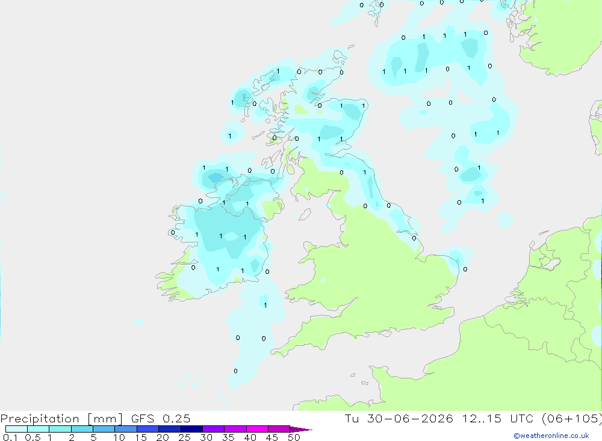
Task: Pick the 1–2 mm cyan legend swatch
Action: point(60,429)
